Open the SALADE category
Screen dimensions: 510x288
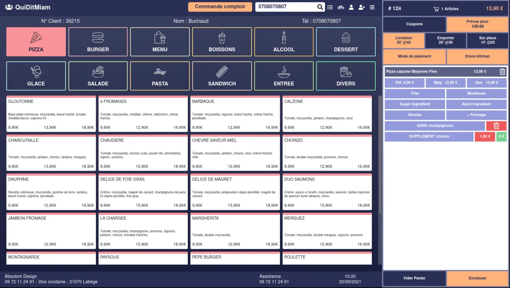(98, 76)
